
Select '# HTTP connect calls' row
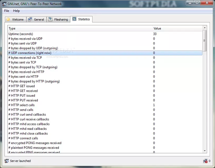click(x=105, y=138)
